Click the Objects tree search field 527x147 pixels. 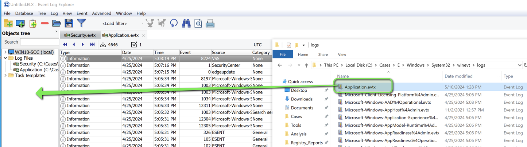click(x=39, y=42)
